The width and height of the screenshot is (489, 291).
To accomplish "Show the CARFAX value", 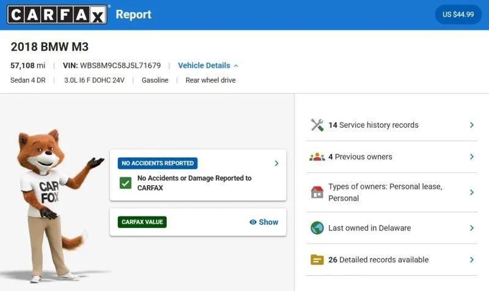I will (264, 222).
